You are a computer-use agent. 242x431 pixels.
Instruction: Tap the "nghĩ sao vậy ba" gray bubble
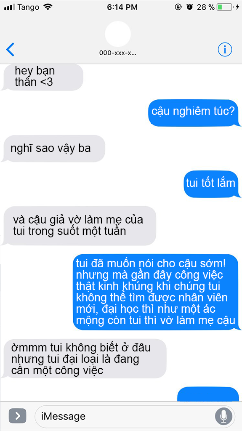pyautogui.click(x=53, y=149)
